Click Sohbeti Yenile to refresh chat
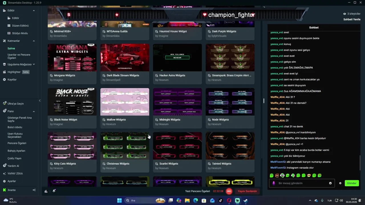The width and height of the screenshot is (365, 205). click(352, 19)
